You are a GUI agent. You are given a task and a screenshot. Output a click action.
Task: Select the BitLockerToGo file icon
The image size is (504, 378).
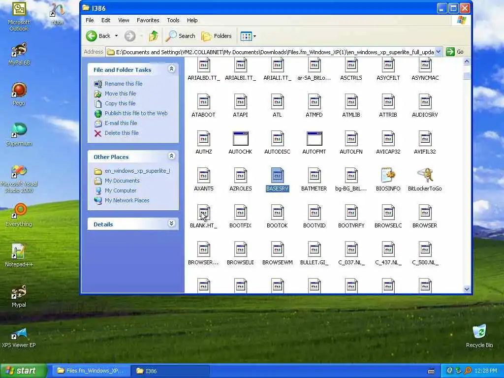[x=425, y=179]
